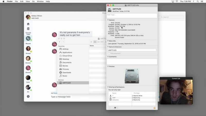Screen dimensions: 206x116
Task: Collapse the Name & Extension section
Action: click(108, 47)
